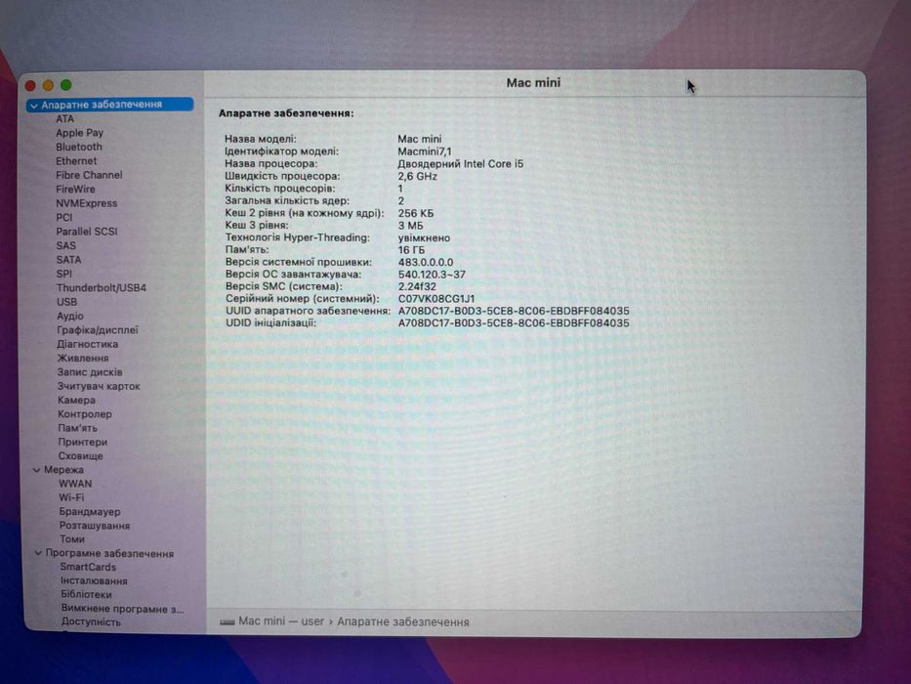The width and height of the screenshot is (911, 684).
Task: Open SmartCards in the sidebar
Action: click(88, 567)
